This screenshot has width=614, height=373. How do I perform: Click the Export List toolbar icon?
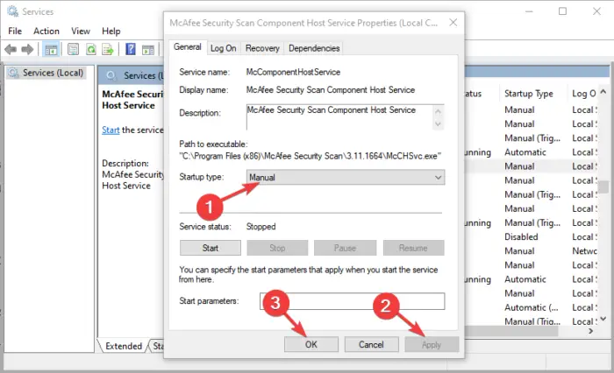(107, 50)
